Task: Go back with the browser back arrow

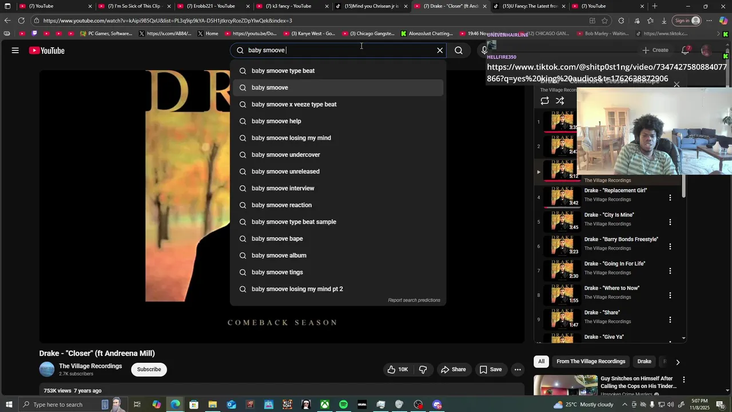Action: click(7, 21)
